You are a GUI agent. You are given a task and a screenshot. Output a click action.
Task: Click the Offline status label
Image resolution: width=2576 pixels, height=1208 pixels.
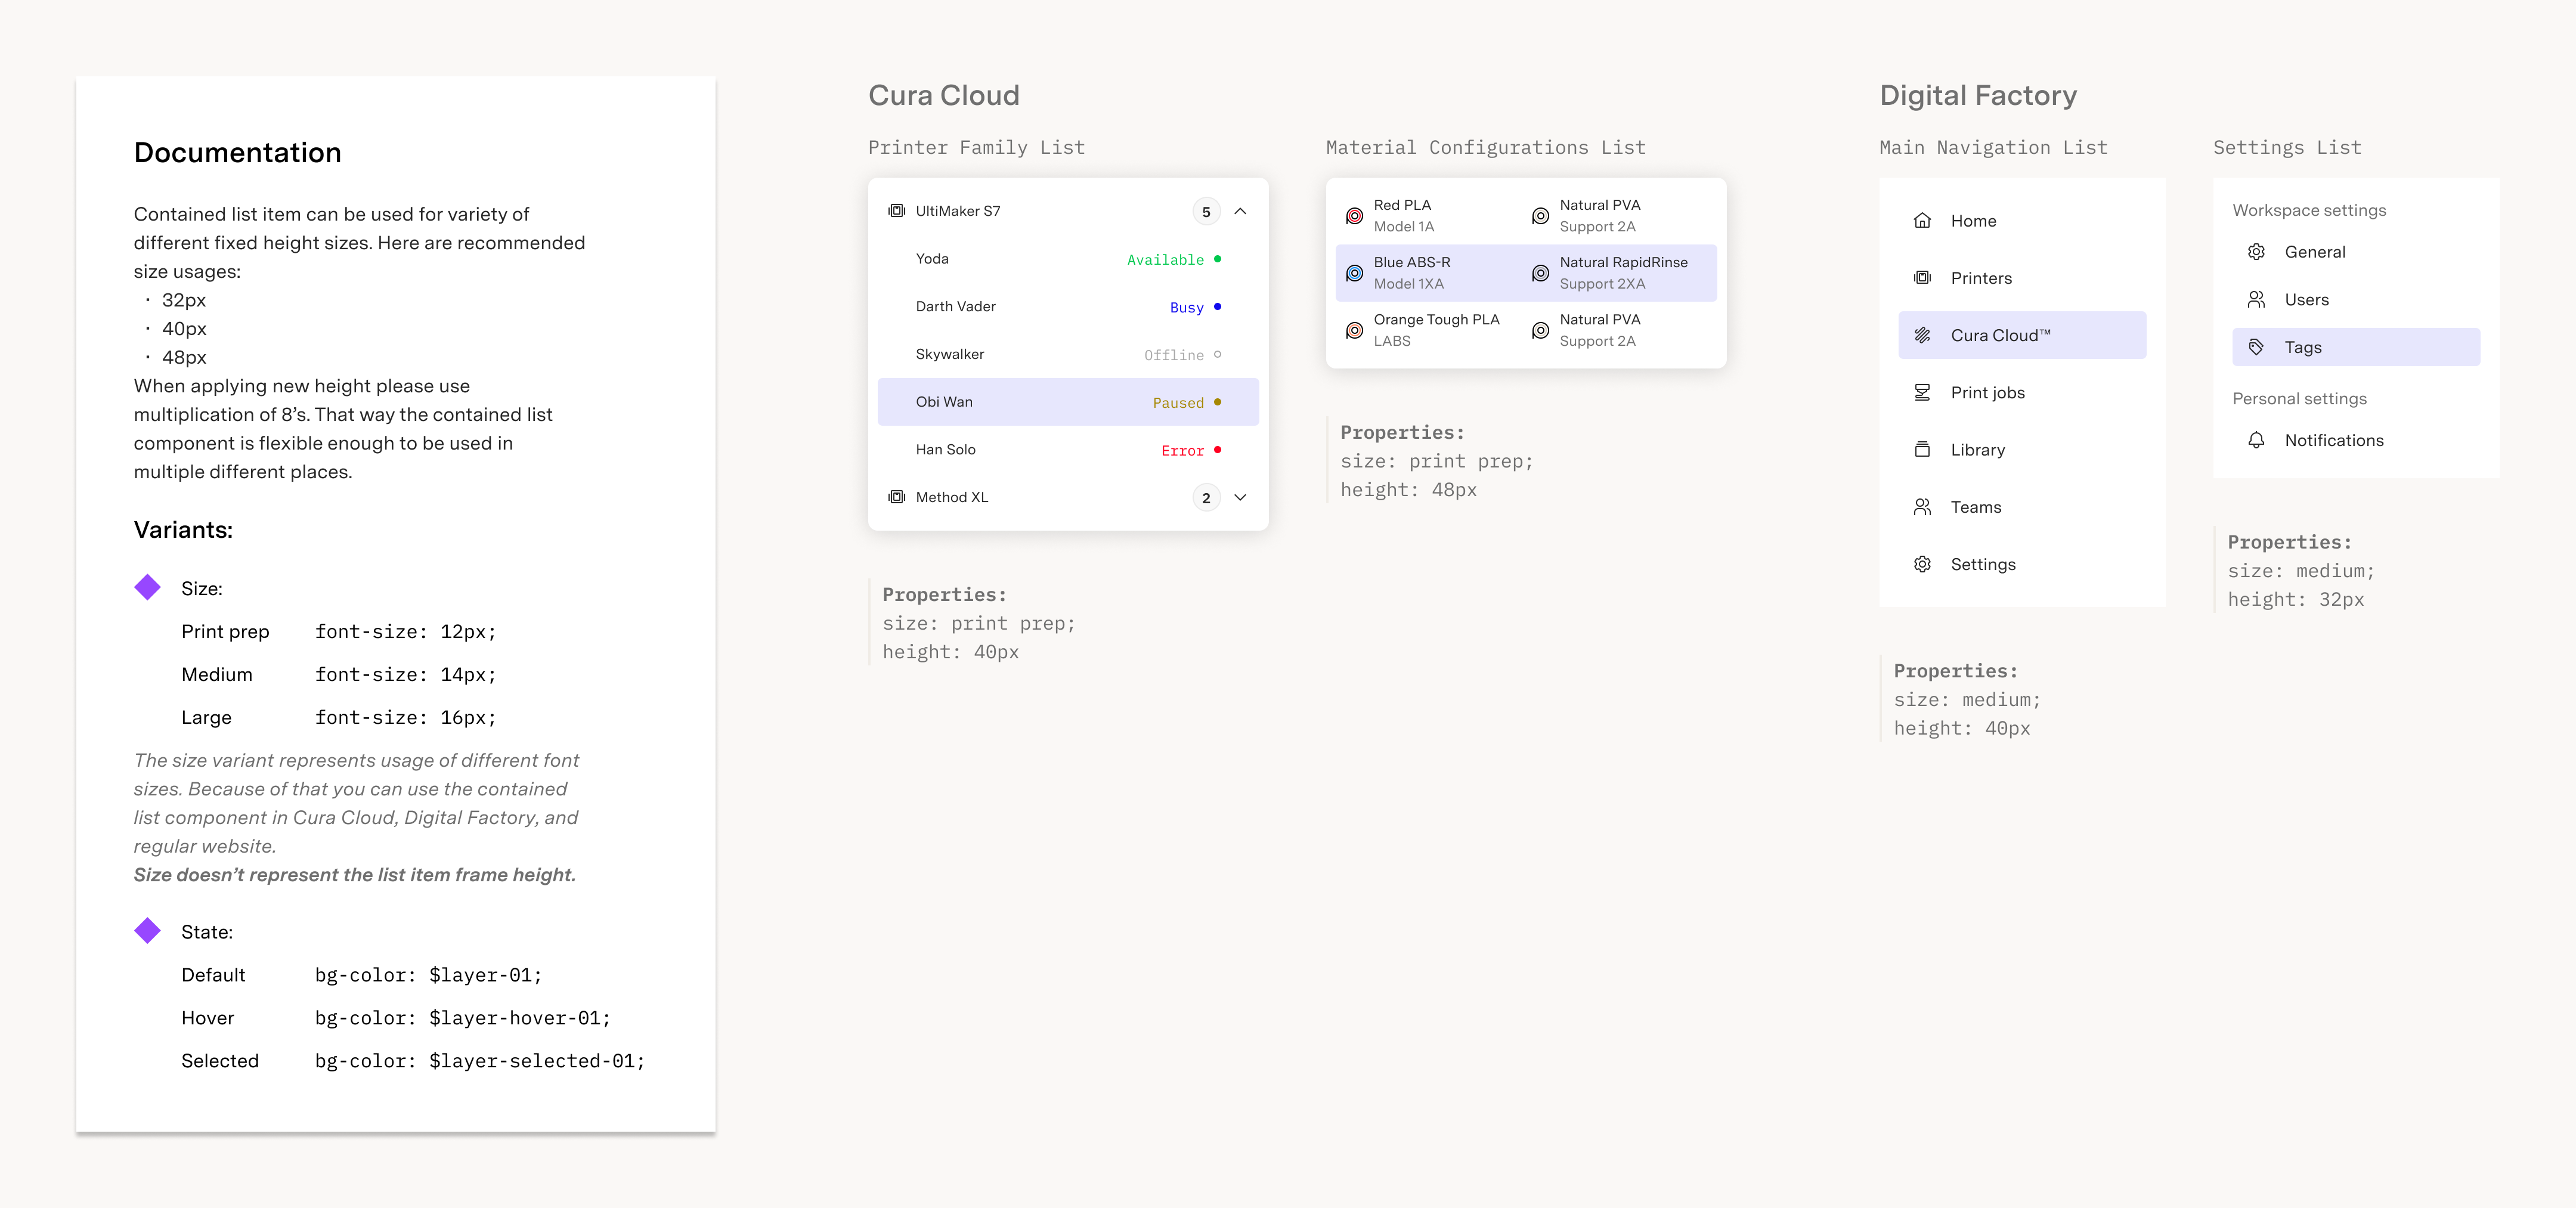click(x=1174, y=355)
